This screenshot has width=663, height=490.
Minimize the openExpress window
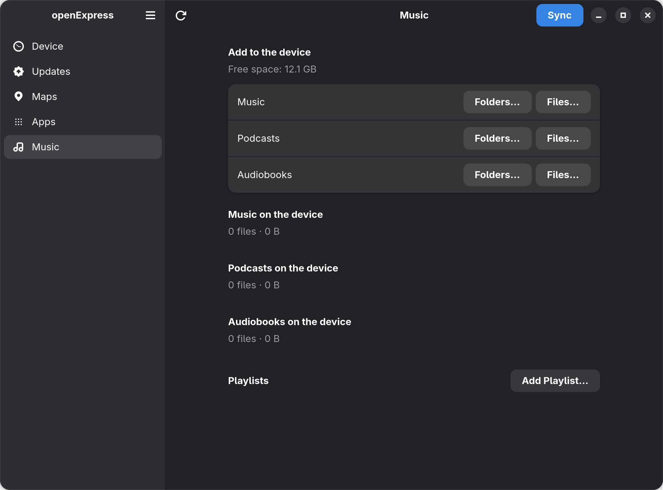[599, 15]
